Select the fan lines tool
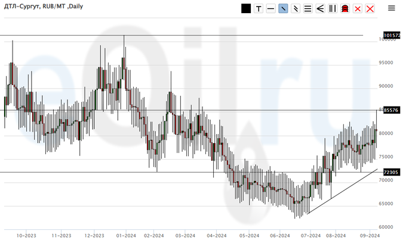The image size is (406, 243). click(x=320, y=8)
